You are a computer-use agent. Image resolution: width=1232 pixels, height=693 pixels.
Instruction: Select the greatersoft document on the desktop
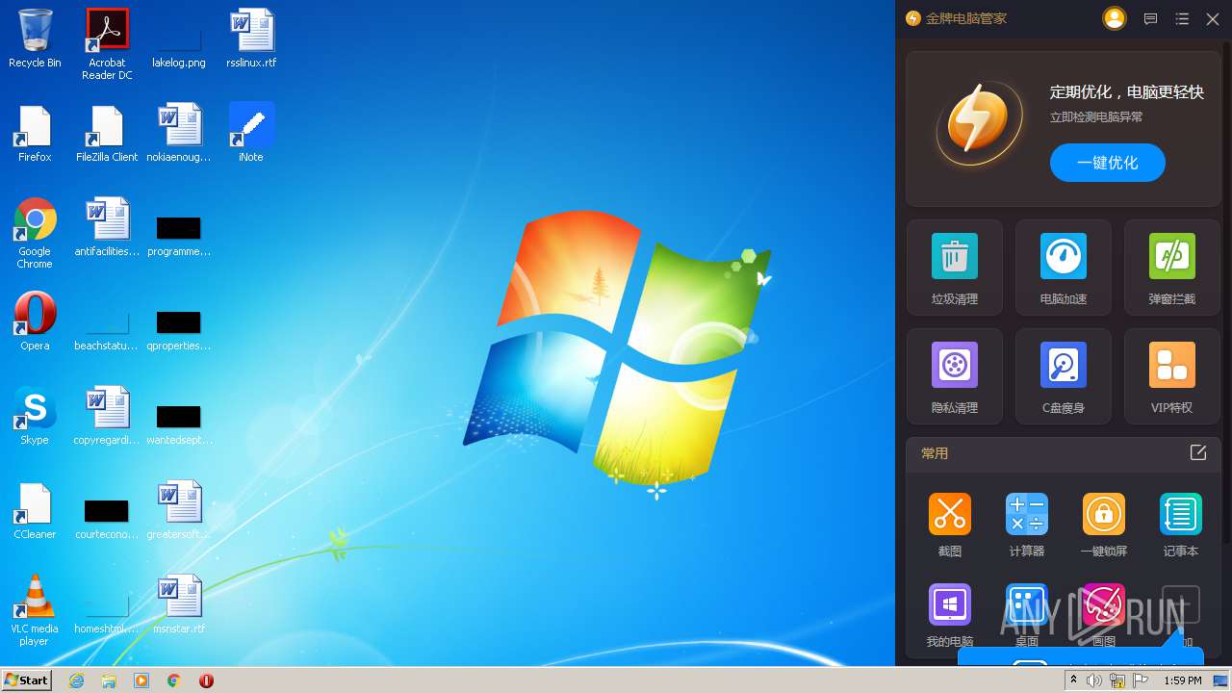tap(179, 511)
